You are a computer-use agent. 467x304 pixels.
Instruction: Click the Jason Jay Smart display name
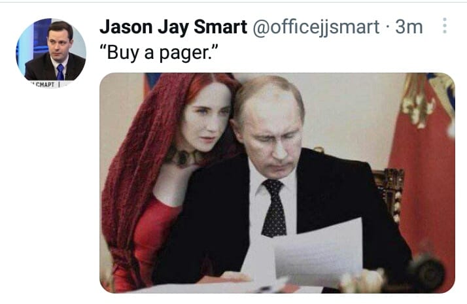coord(173,27)
